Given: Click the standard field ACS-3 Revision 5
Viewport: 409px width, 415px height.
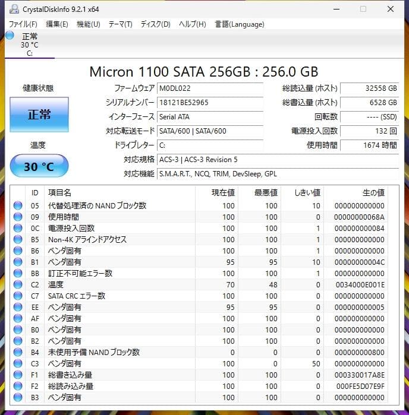Looking at the screenshot, I should [278, 160].
